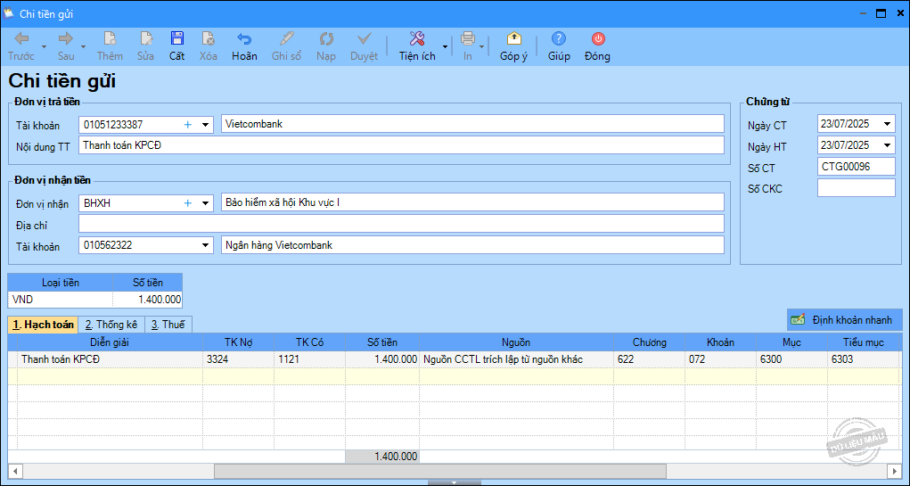Click the Diễn giải column header
910x486 pixels.
coord(111,342)
